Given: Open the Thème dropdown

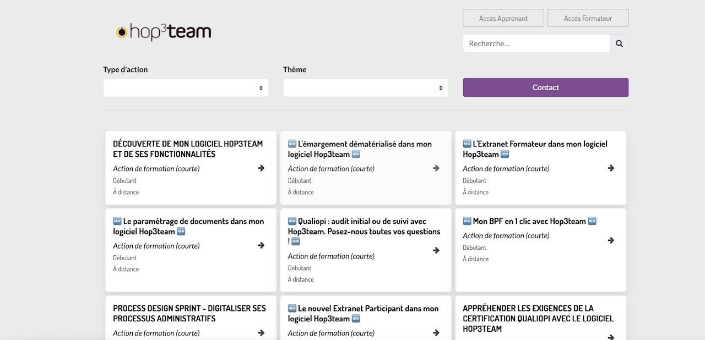Looking at the screenshot, I should point(366,88).
